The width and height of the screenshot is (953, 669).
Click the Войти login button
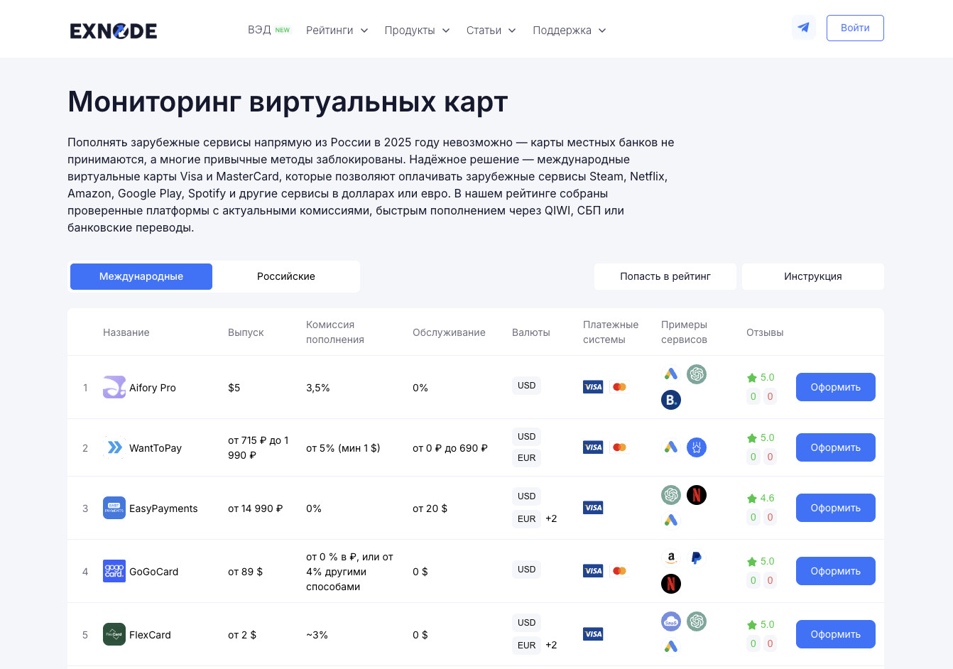pyautogui.click(x=855, y=28)
